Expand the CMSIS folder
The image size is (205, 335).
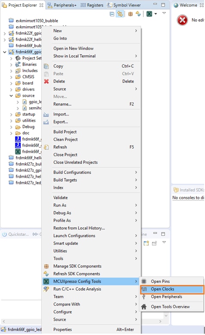click(11, 77)
